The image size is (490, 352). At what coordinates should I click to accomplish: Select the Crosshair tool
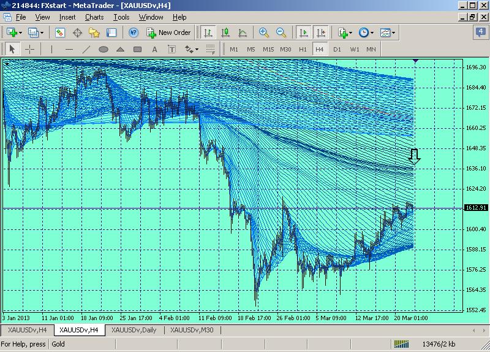(x=29, y=49)
